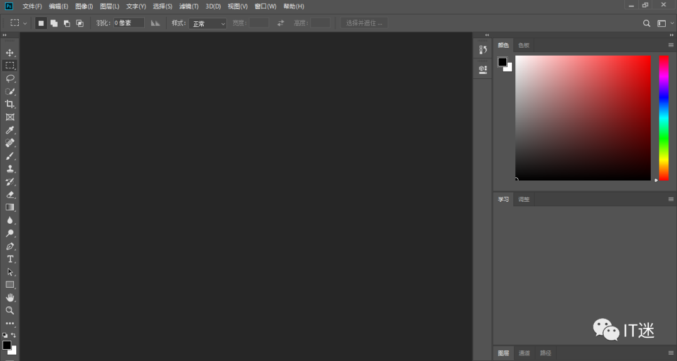Switch to the 路径 paths tab
Viewport: 677px width, 361px height.
pos(545,353)
